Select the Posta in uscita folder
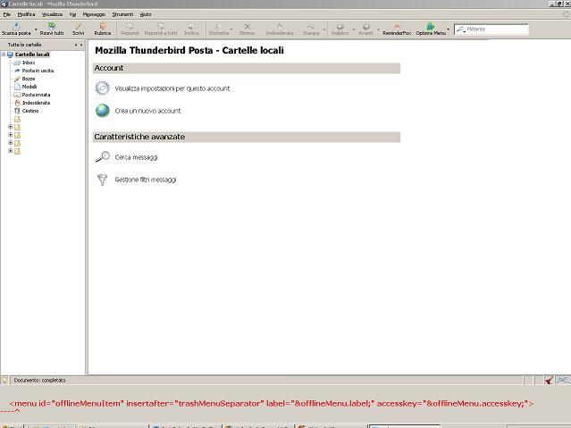Viewport: 571px width, 428px height. pos(38,71)
